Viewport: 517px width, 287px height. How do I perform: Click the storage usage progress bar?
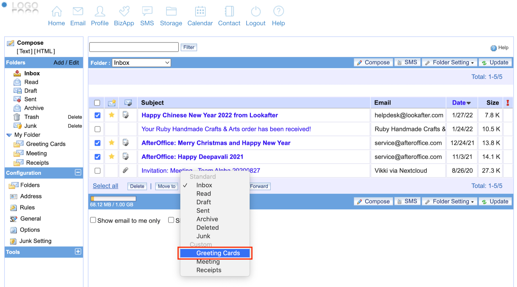(113, 199)
